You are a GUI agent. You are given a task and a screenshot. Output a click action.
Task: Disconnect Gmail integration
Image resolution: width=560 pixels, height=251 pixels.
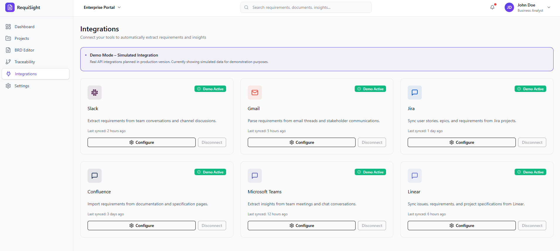coord(372,142)
